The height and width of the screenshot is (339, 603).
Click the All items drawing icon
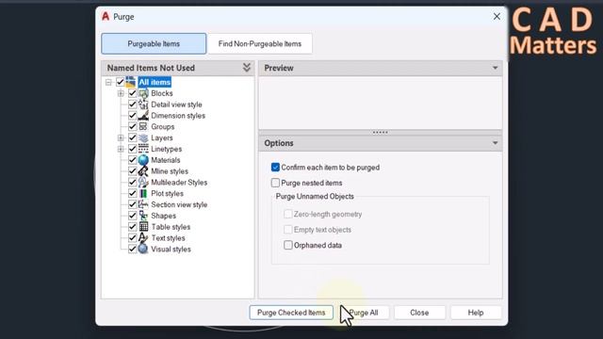coord(131,82)
